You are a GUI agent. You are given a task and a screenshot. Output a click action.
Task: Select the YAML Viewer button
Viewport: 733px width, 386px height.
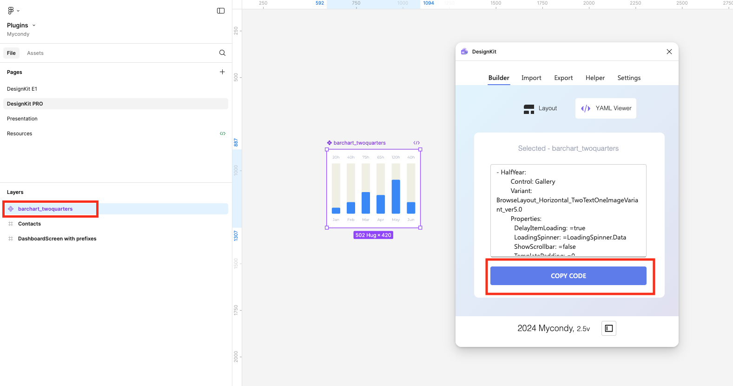tap(606, 108)
